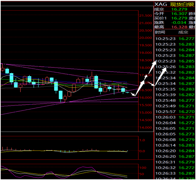Click the 成交 column header in tick list
This screenshot has width=196, height=180.
[183, 32]
